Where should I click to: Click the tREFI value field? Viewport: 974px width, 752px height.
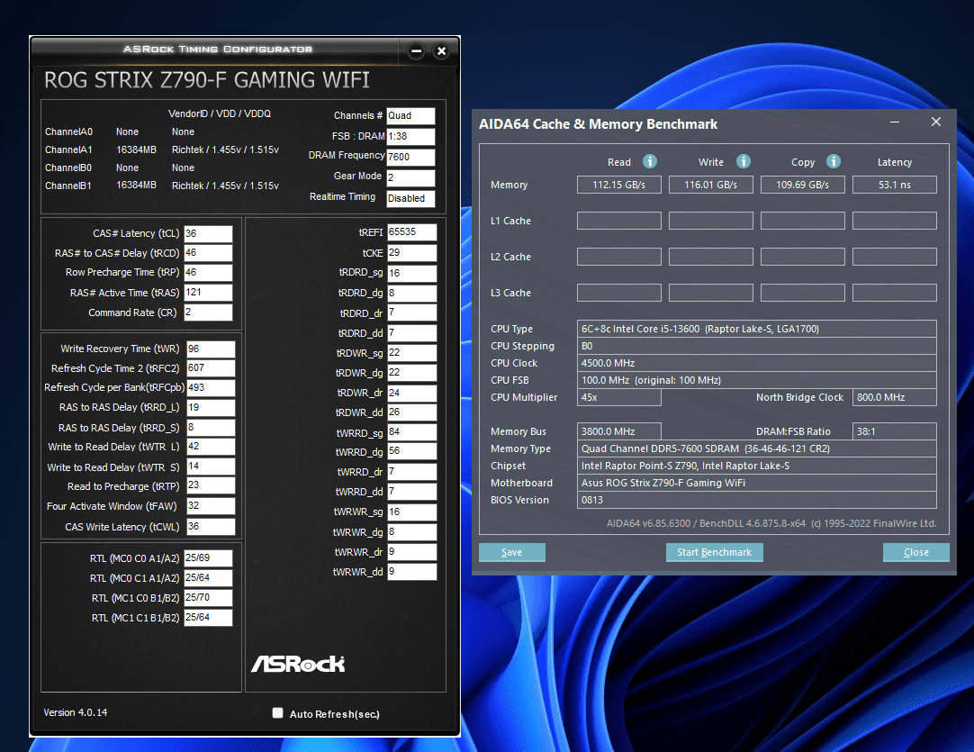tap(412, 232)
